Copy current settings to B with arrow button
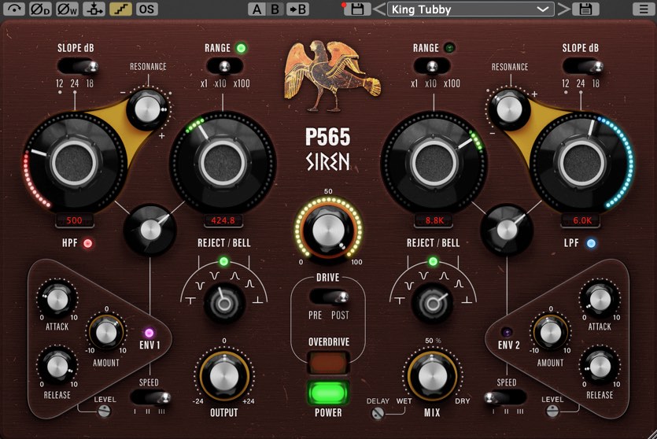 (x=297, y=9)
